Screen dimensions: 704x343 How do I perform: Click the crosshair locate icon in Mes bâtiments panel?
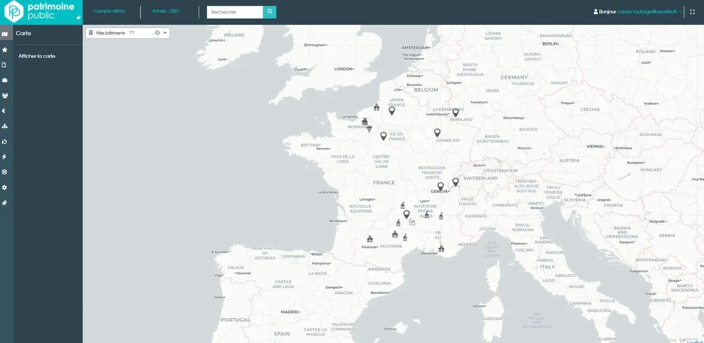coord(157,32)
